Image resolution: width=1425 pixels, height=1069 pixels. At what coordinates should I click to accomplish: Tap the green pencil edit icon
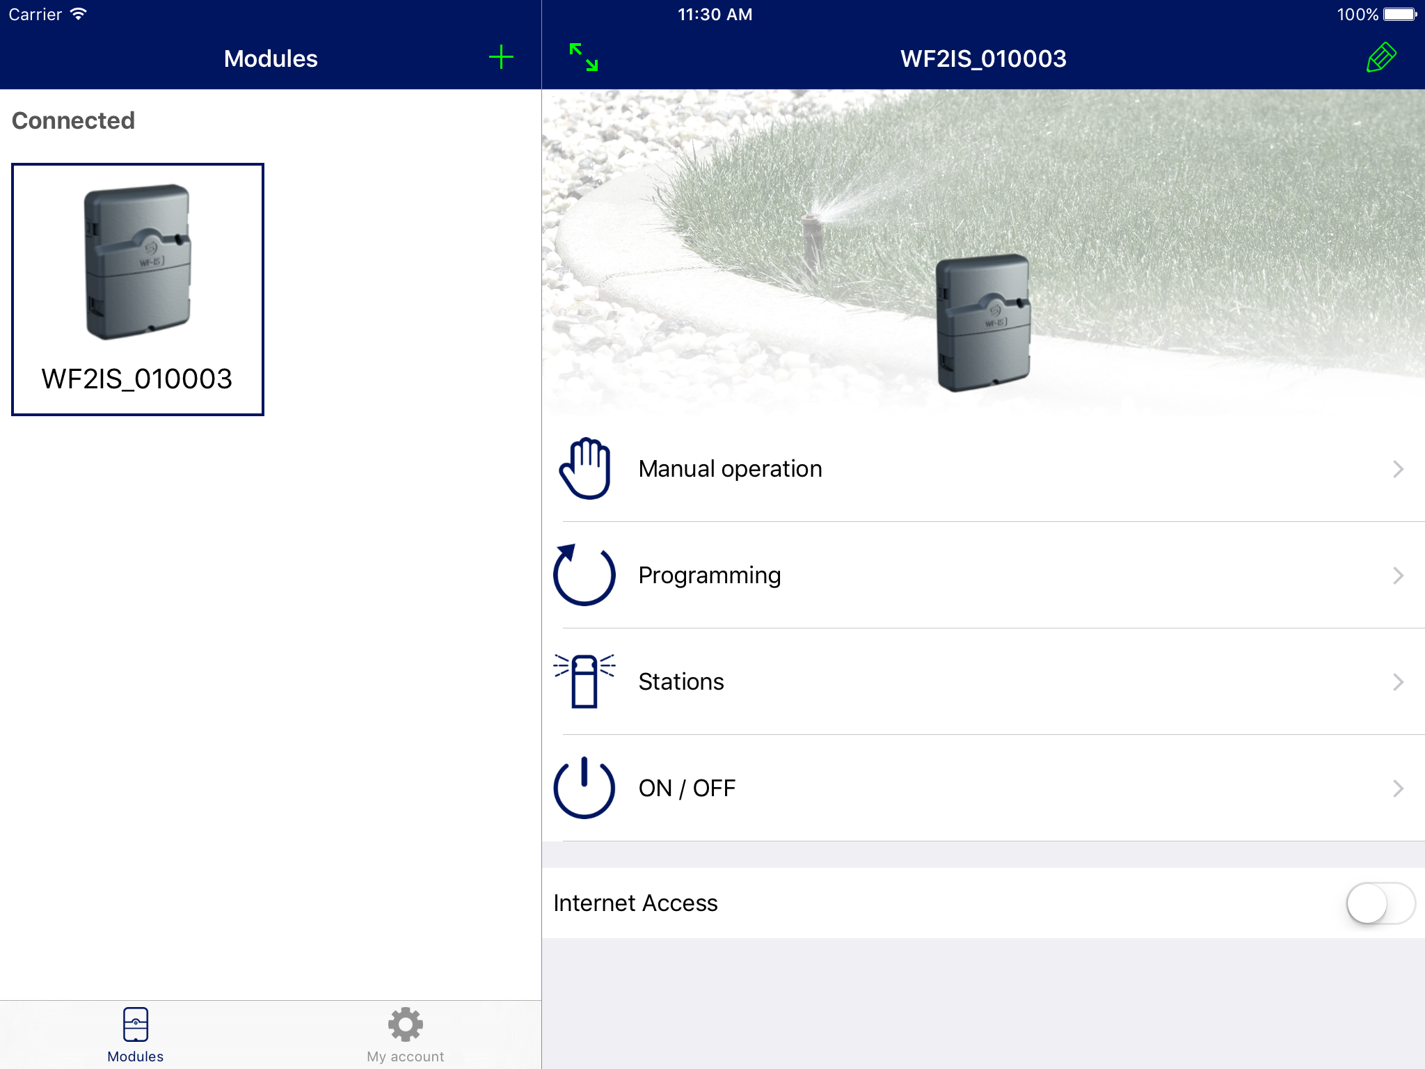point(1380,57)
